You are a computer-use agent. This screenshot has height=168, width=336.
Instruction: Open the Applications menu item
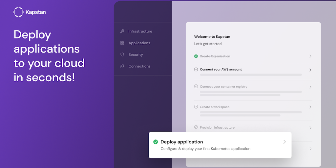[x=139, y=43]
